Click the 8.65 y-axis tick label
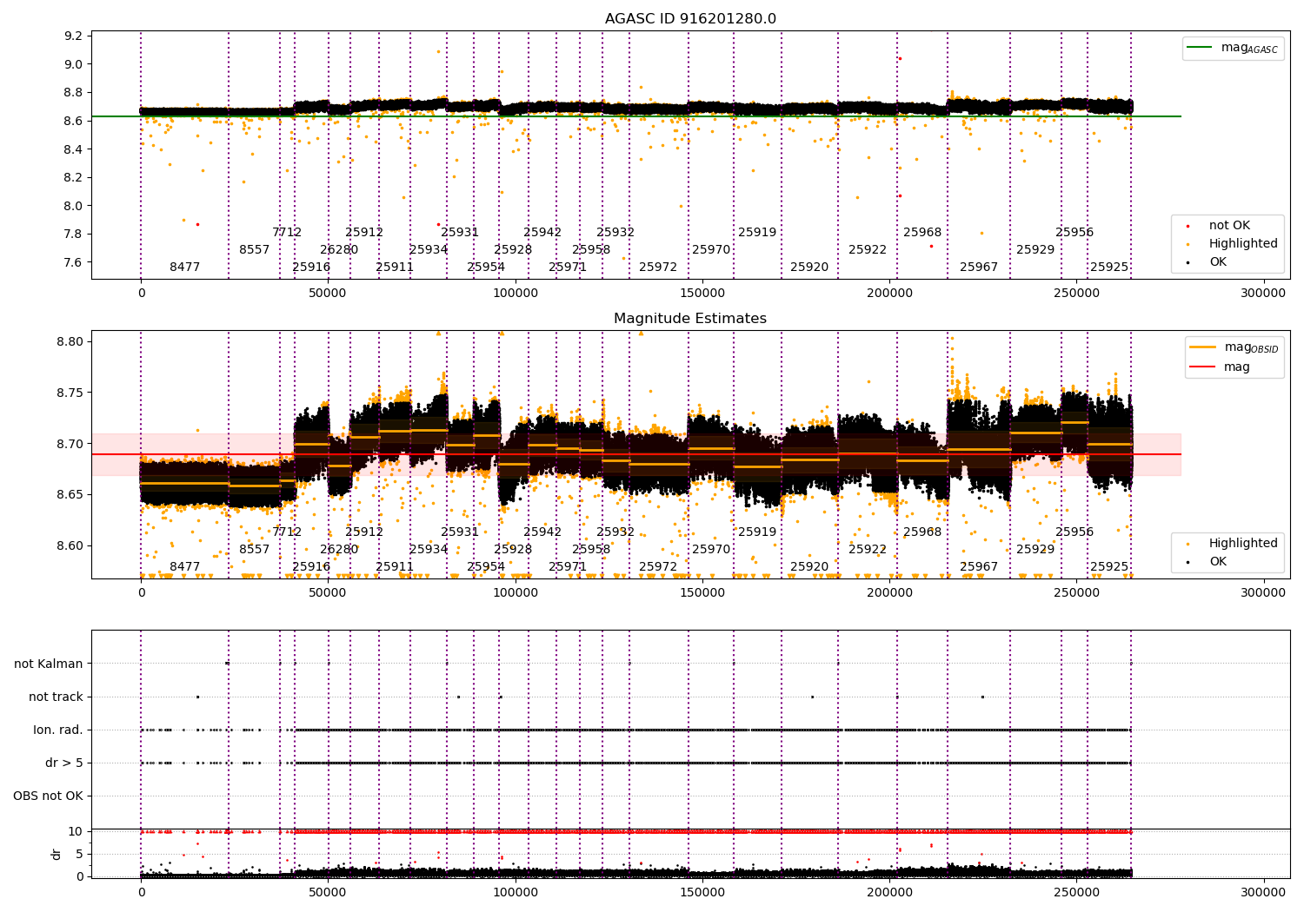Screen dimensions: 1304x912 (x=70, y=495)
